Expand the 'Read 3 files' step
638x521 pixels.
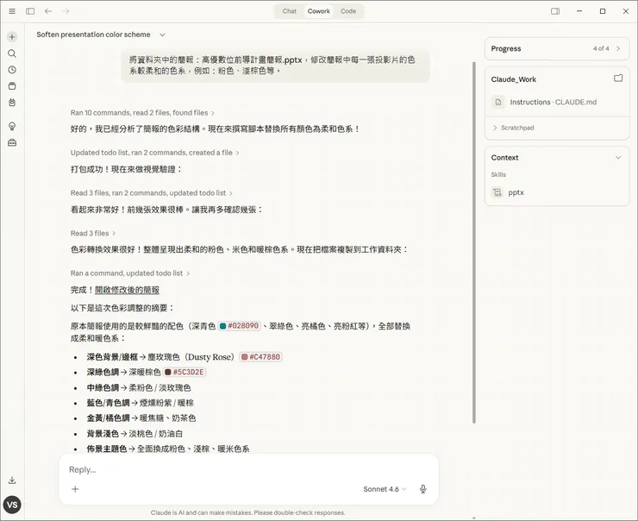point(93,233)
